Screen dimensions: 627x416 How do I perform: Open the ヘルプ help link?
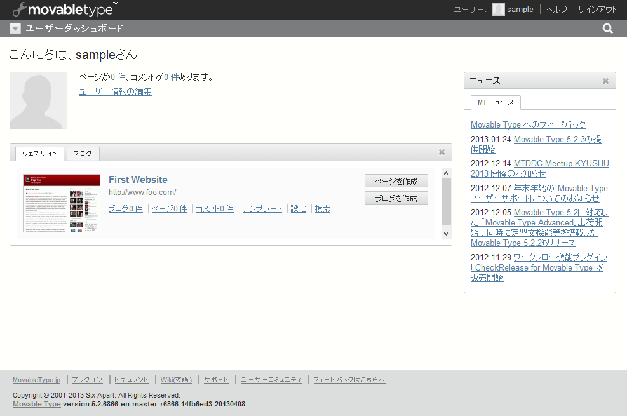click(556, 10)
